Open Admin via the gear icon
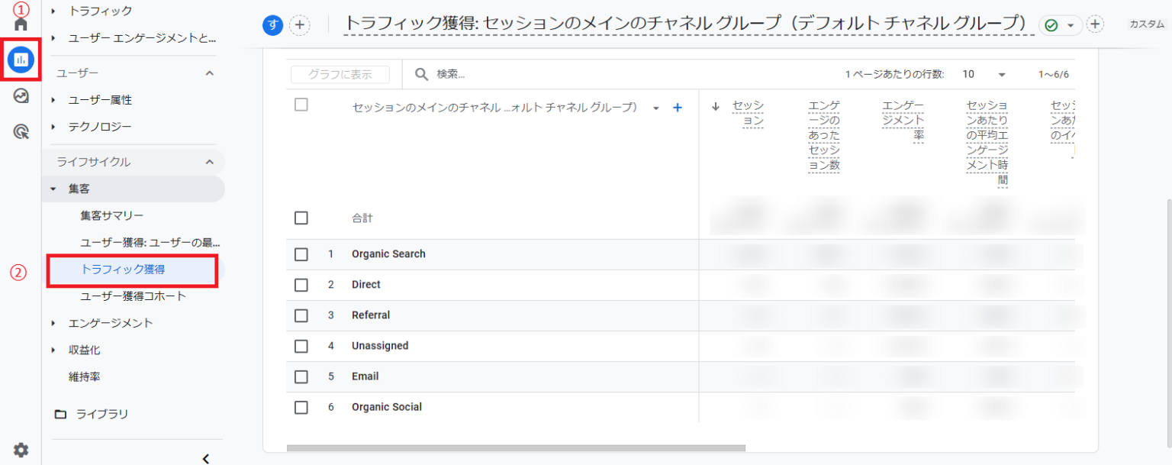The image size is (1172, 465). pos(21,450)
